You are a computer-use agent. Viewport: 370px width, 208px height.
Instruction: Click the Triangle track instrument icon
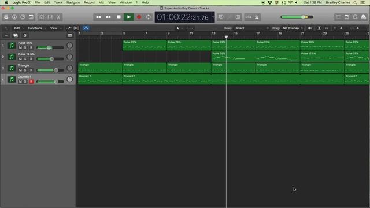pos(12,68)
